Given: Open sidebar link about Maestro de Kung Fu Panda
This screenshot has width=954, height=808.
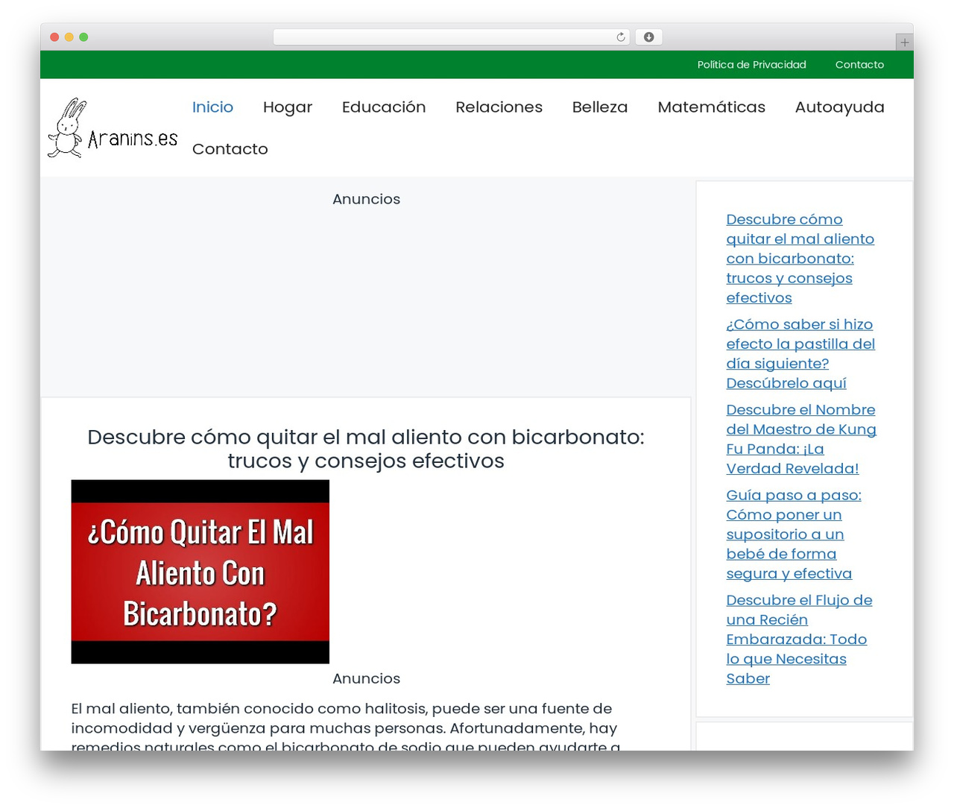Looking at the screenshot, I should click(x=801, y=439).
